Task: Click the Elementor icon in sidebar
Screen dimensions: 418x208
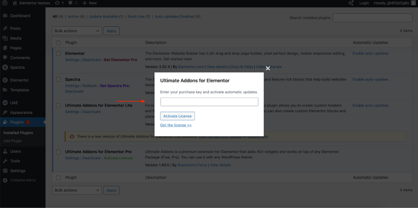Action: [x=5, y=80]
